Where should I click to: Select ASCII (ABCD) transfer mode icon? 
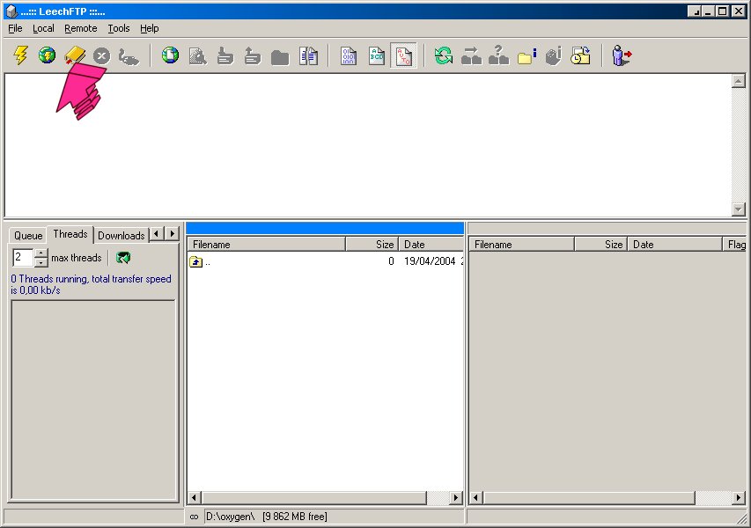[377, 56]
